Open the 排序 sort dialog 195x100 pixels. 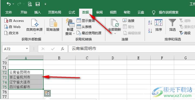click(x=158, y=25)
